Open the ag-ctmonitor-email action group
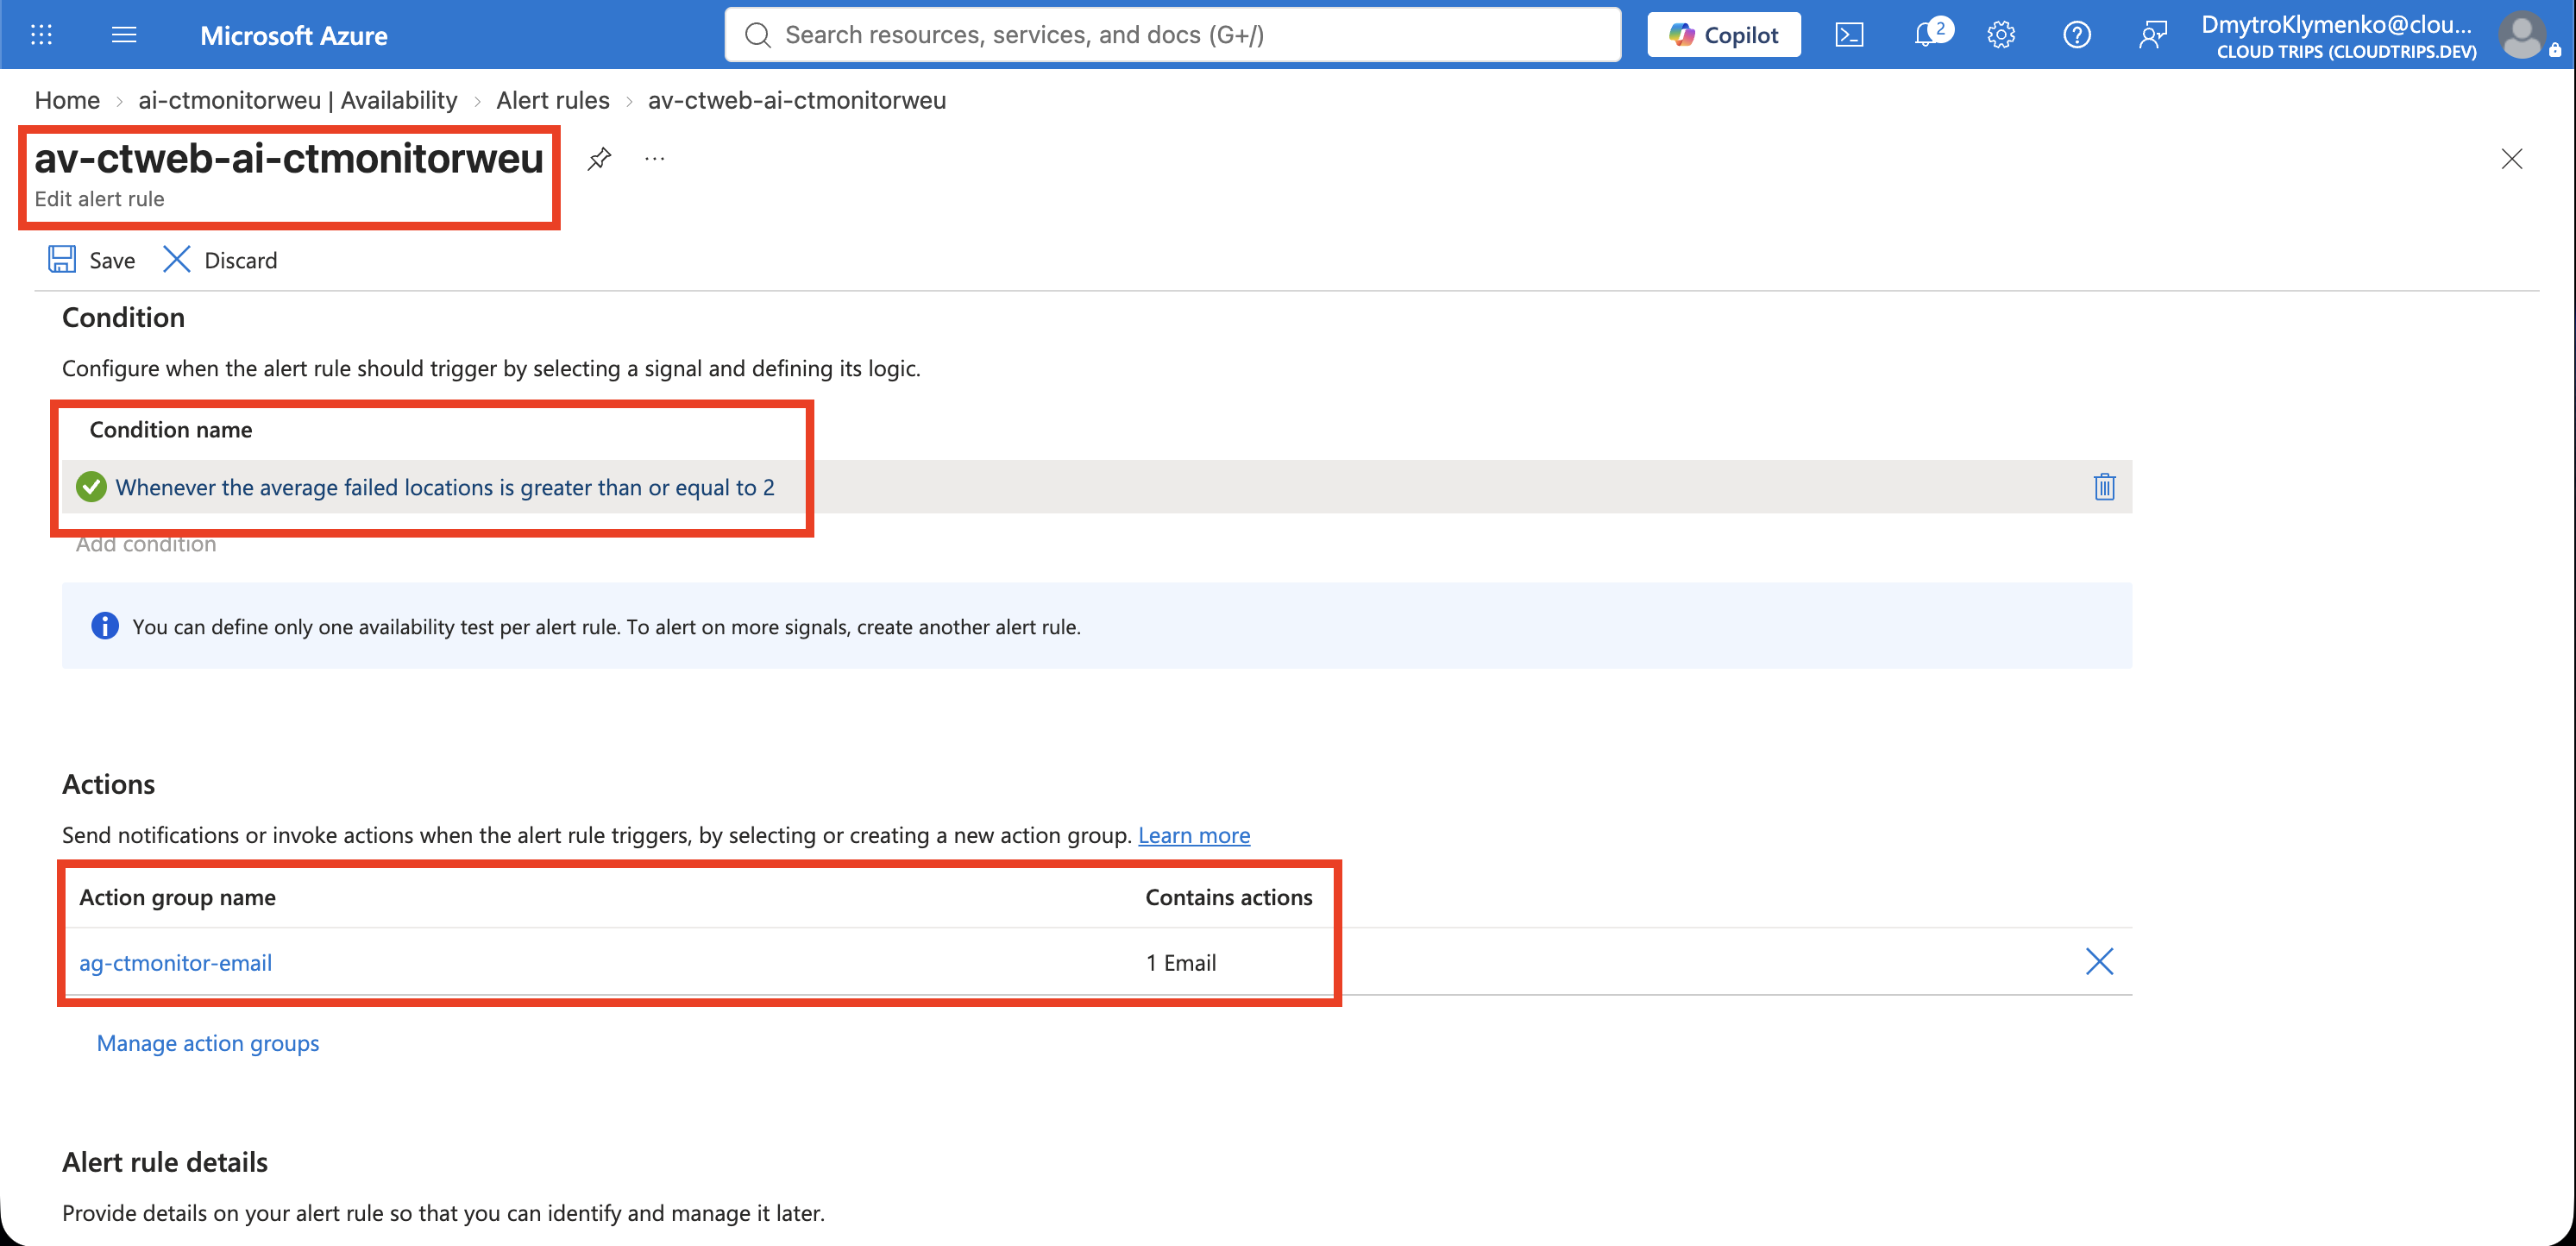 [x=175, y=963]
